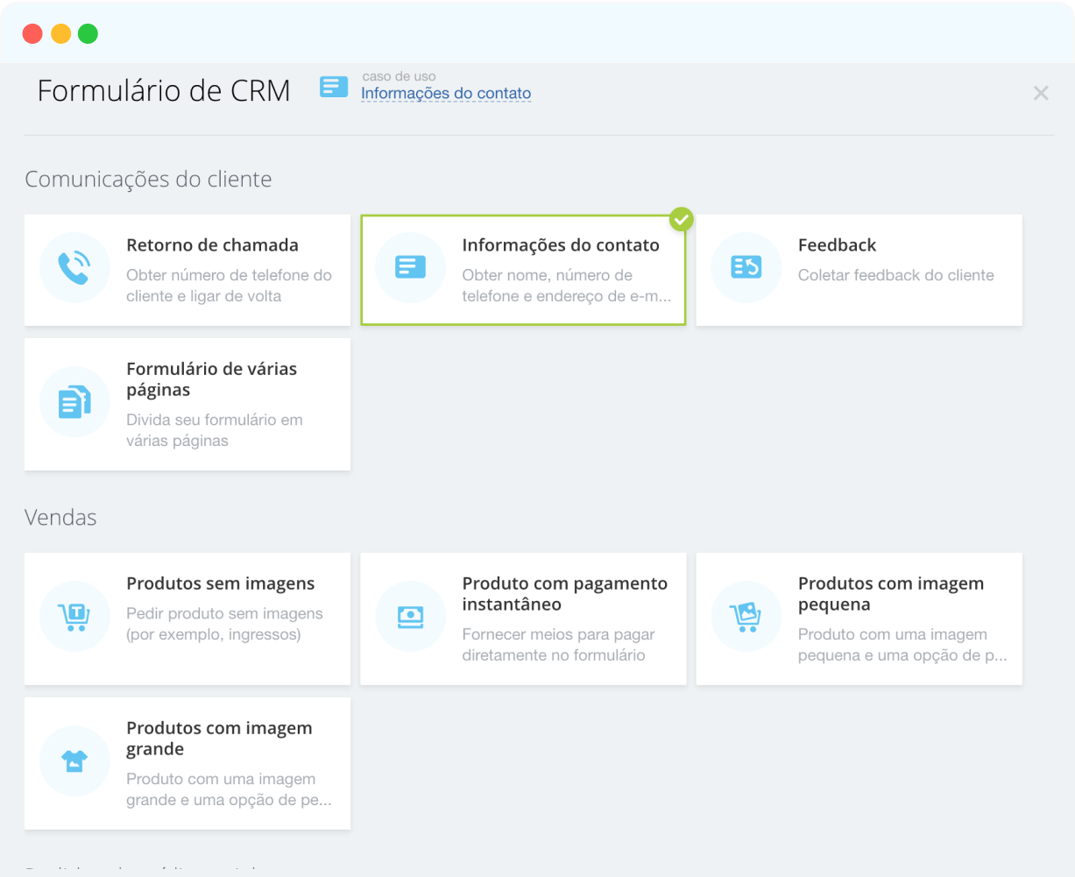Open the Informações do contato use case link
Viewport: 1075px width, 877px height.
[446, 93]
